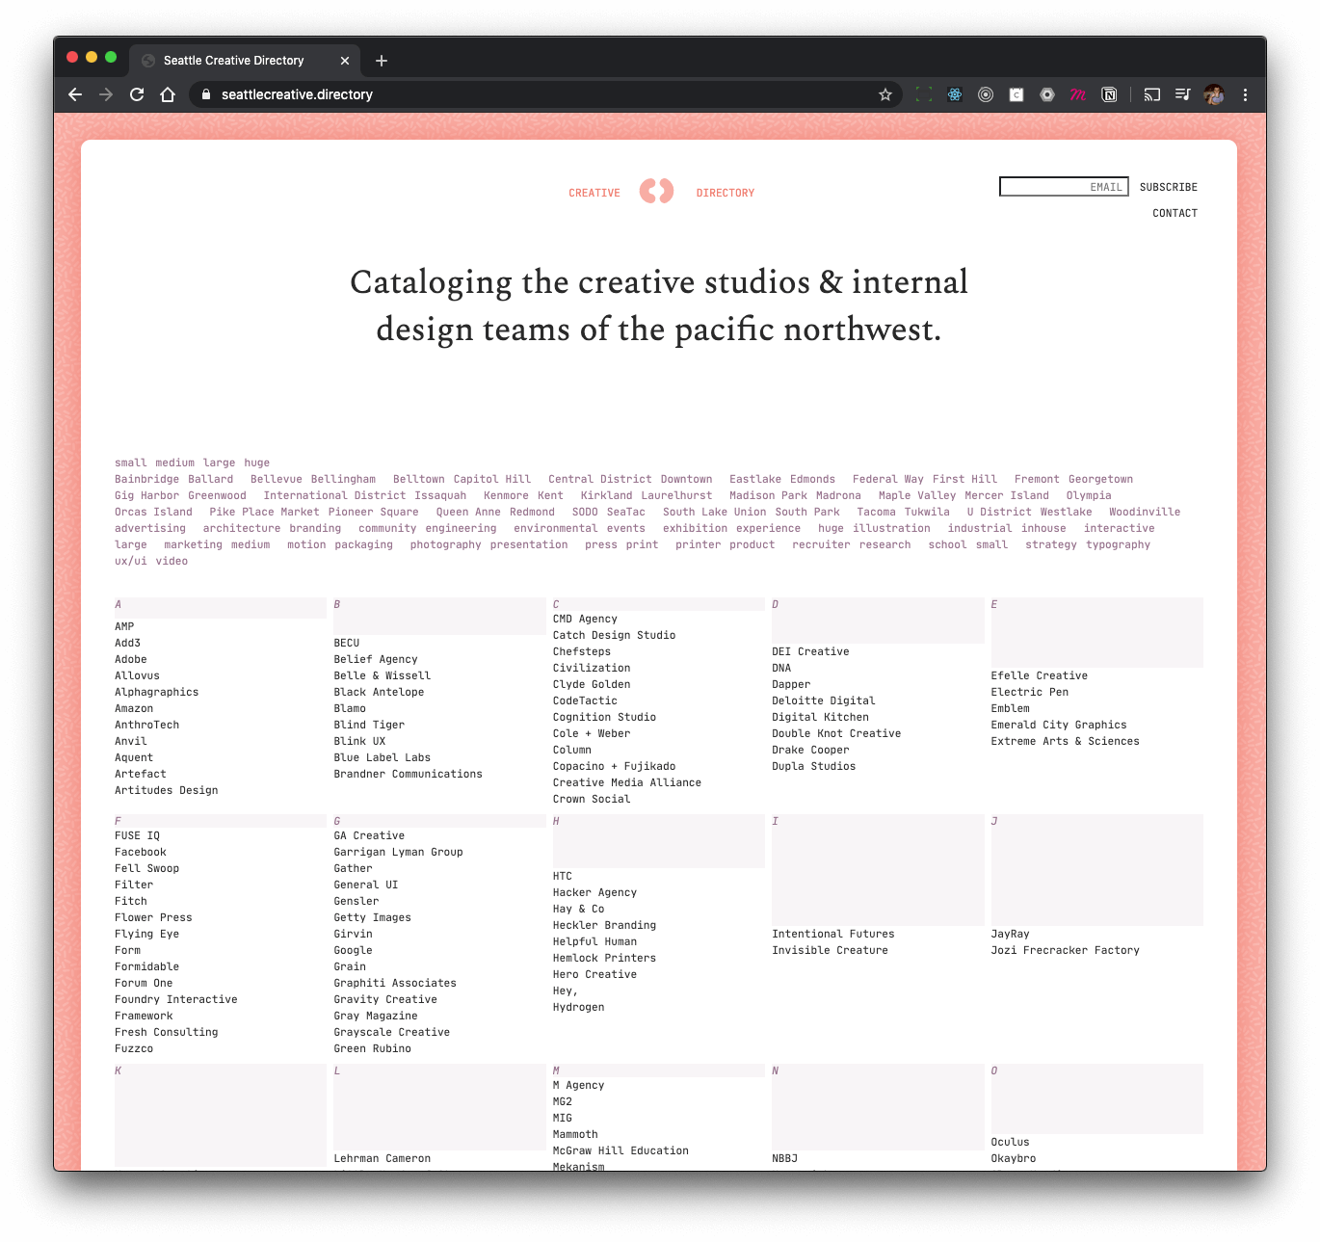
Task: Open the React Developer Tools extension icon
Action: tap(955, 94)
